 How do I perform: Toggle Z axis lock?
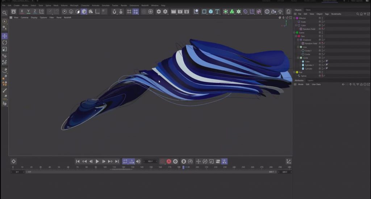(x=35, y=11)
